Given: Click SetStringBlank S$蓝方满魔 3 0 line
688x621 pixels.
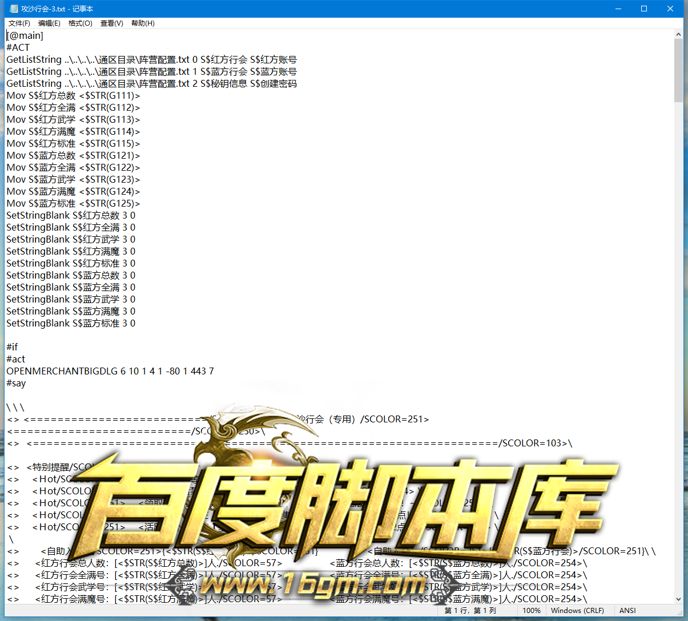Looking at the screenshot, I should coord(71,311).
